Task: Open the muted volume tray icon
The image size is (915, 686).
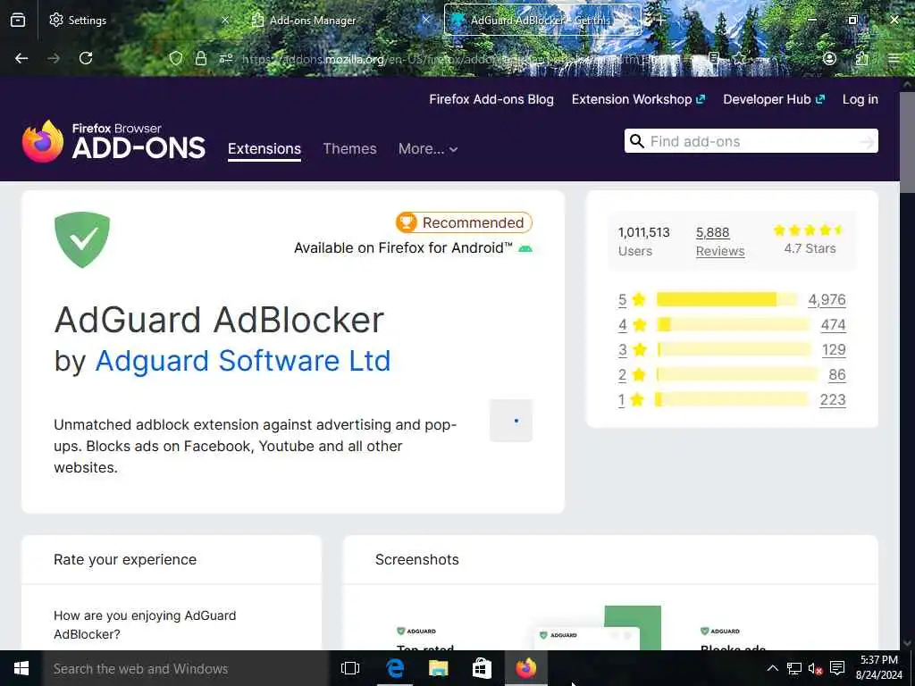Action: tap(815, 668)
